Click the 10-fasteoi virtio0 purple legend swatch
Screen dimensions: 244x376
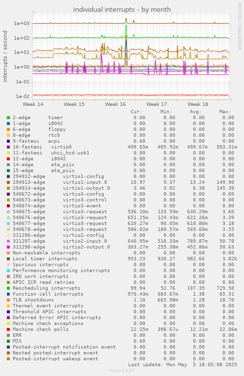click(x=8, y=147)
